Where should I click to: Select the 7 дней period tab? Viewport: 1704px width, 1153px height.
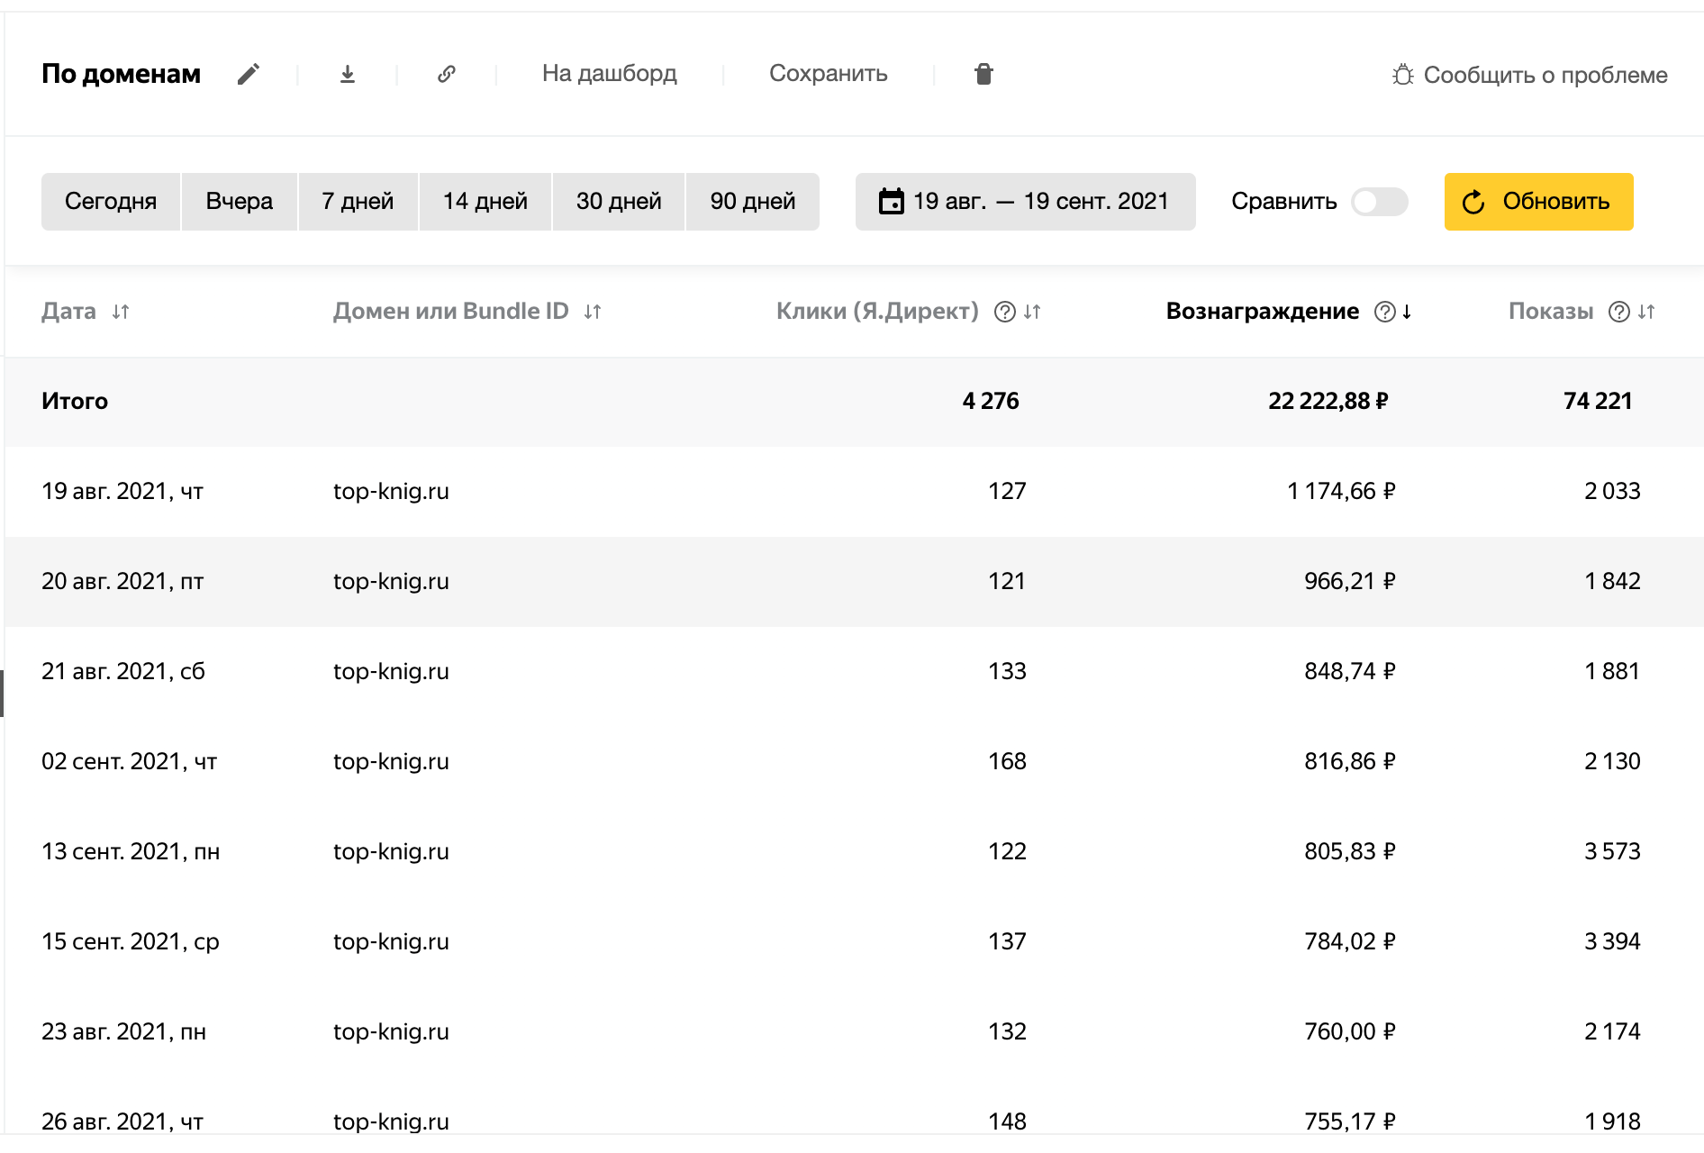point(358,202)
